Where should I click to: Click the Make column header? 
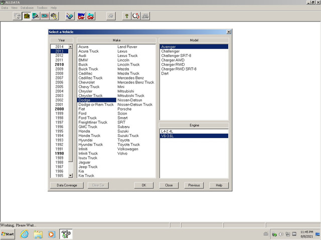click(116, 40)
